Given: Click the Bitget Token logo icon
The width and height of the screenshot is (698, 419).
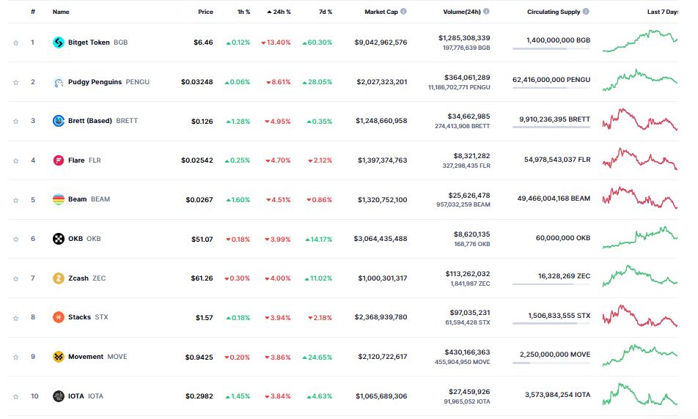Looking at the screenshot, I should (x=59, y=42).
